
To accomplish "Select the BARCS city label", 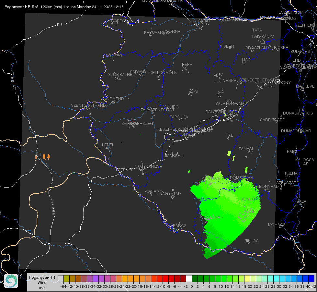I will click(179, 225).
